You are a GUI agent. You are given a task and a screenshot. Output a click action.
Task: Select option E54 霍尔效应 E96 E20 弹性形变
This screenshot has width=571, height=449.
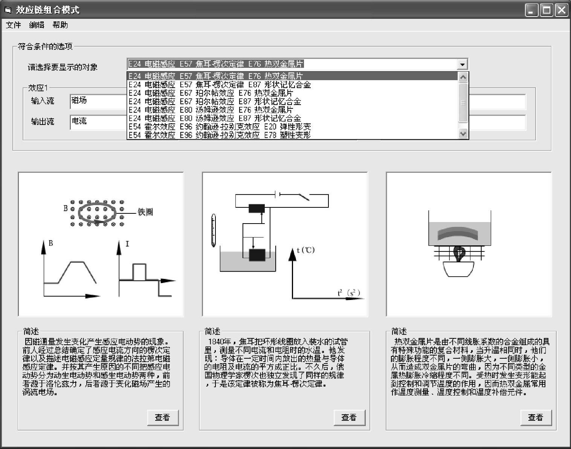(293, 126)
